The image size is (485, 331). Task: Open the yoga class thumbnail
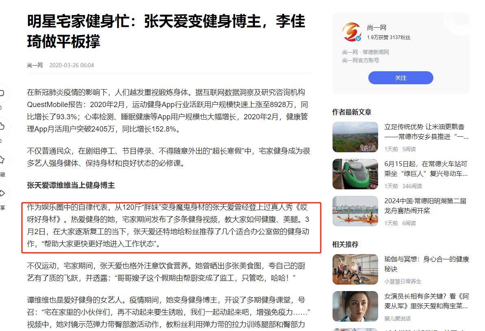click(x=355, y=270)
